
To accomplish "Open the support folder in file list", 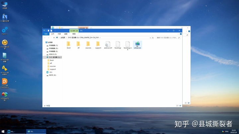I will point(98,45).
